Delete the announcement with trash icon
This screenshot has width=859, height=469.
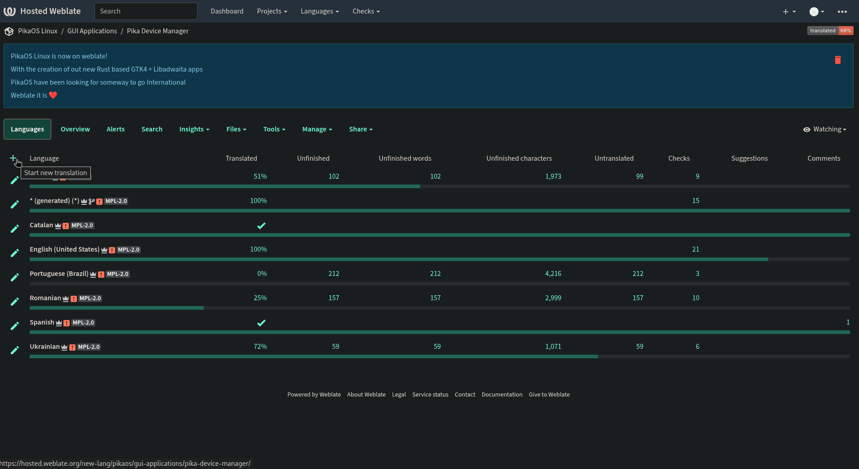tap(838, 60)
